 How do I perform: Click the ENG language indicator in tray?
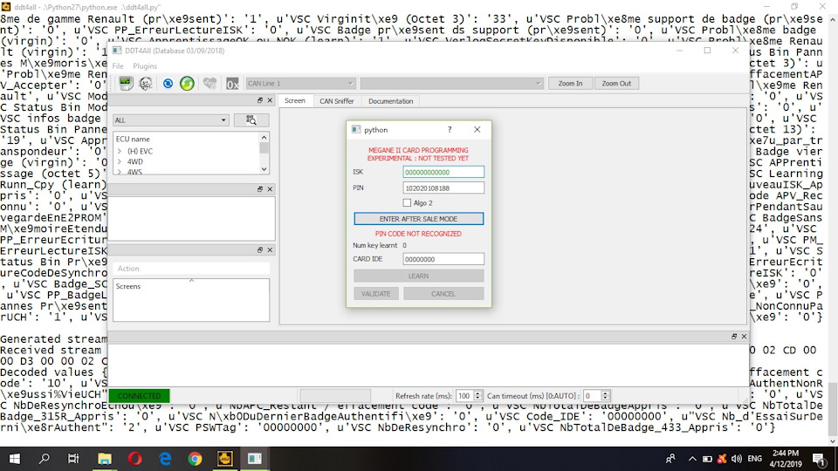click(754, 459)
